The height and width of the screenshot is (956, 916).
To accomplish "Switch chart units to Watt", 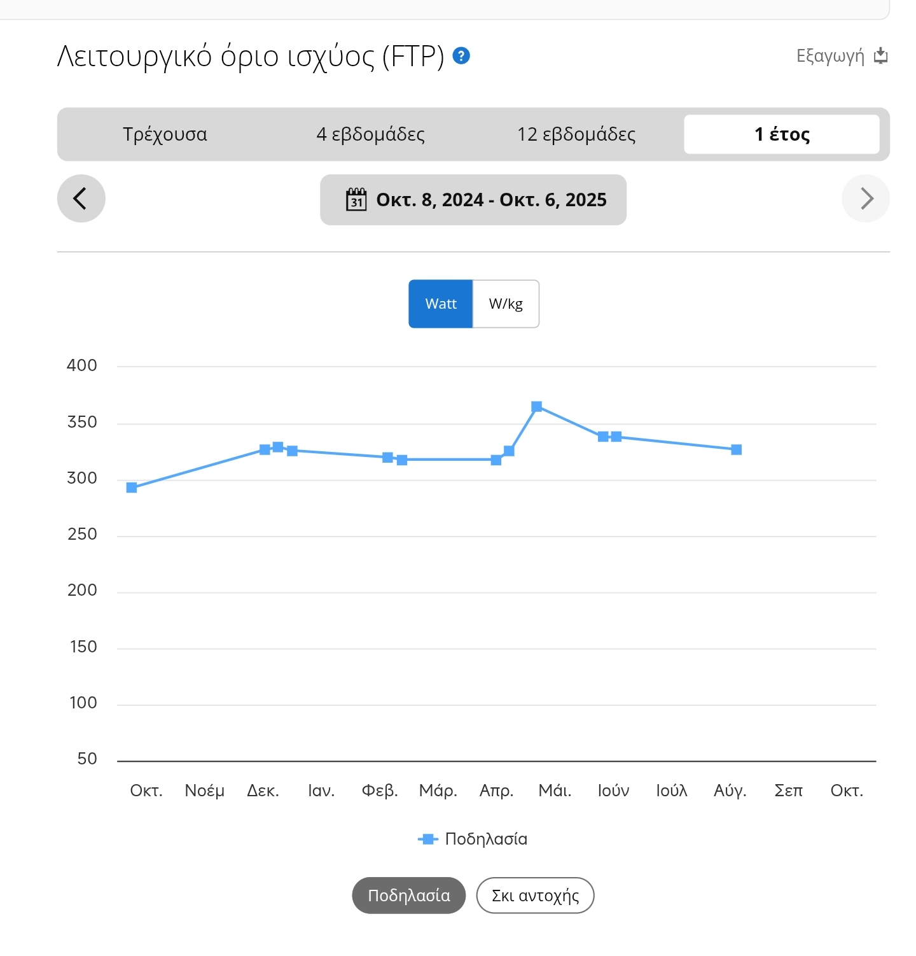I will (x=441, y=304).
